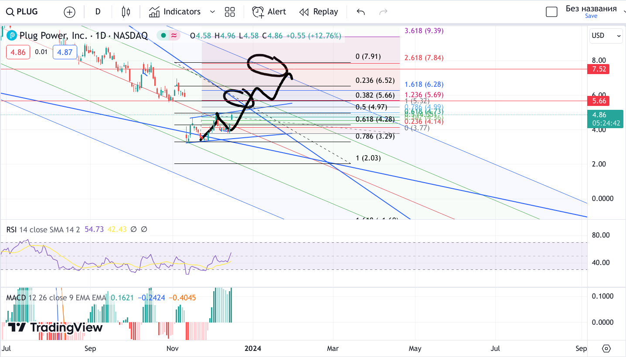The width and height of the screenshot is (626, 357).
Task: Click the 0.01 spread value
Action: point(41,52)
